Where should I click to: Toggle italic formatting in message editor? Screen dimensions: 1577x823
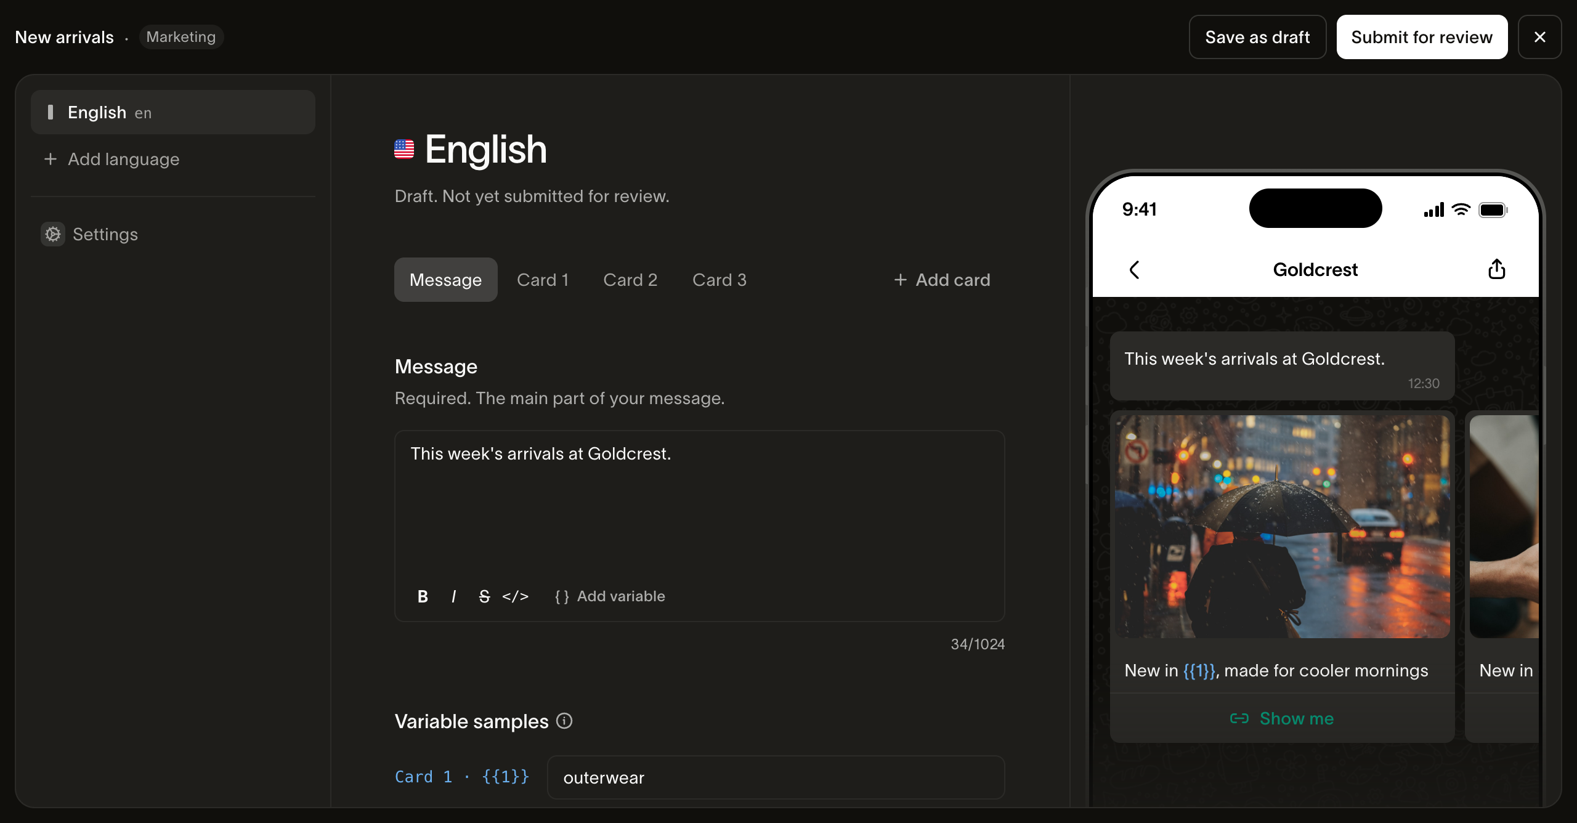tap(454, 596)
